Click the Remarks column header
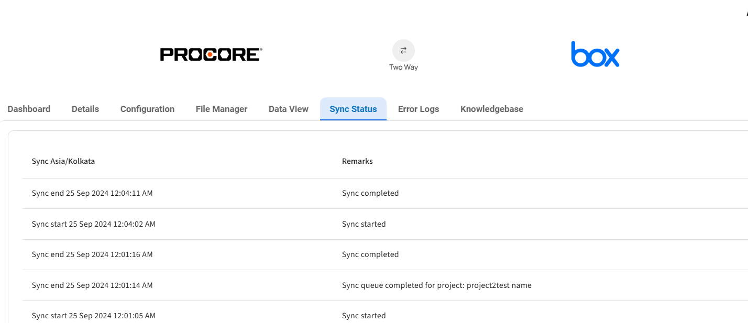748x323 pixels. pyautogui.click(x=357, y=161)
